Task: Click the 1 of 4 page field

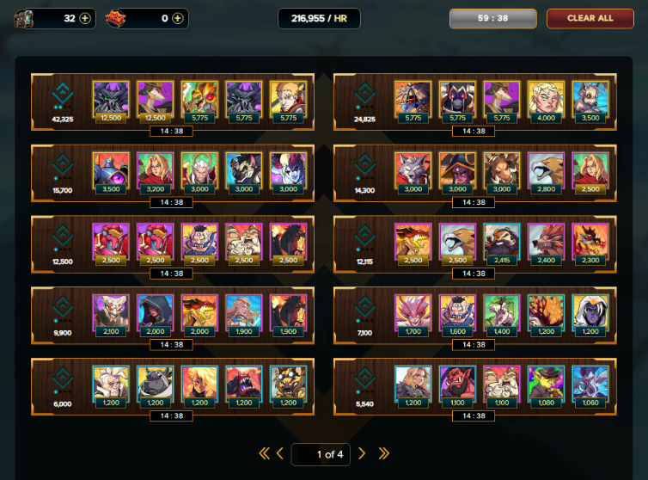Action: point(321,454)
